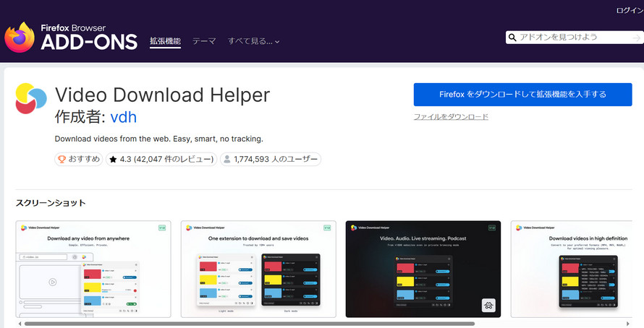This screenshot has height=328, width=644.
Task: Click the スクリーンショット heading
Action: [51, 203]
